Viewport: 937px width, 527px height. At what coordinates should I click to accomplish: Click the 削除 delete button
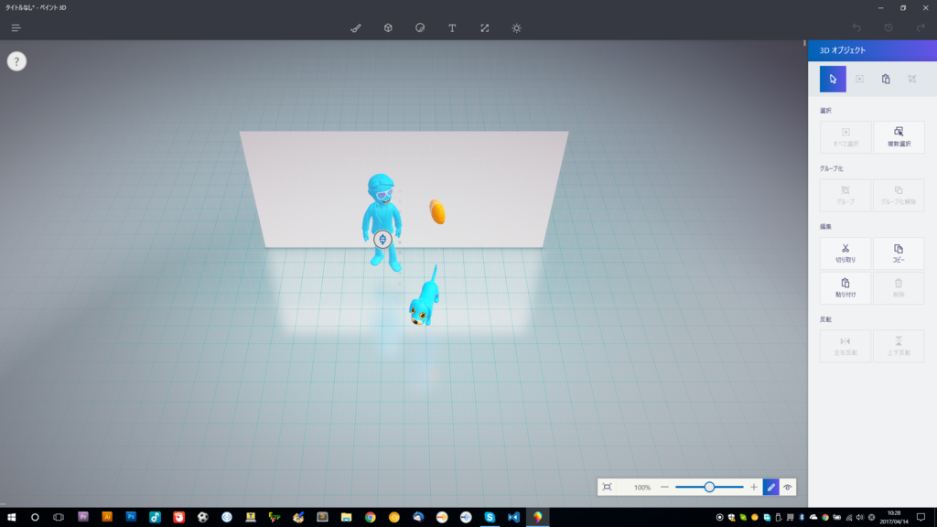(x=899, y=288)
